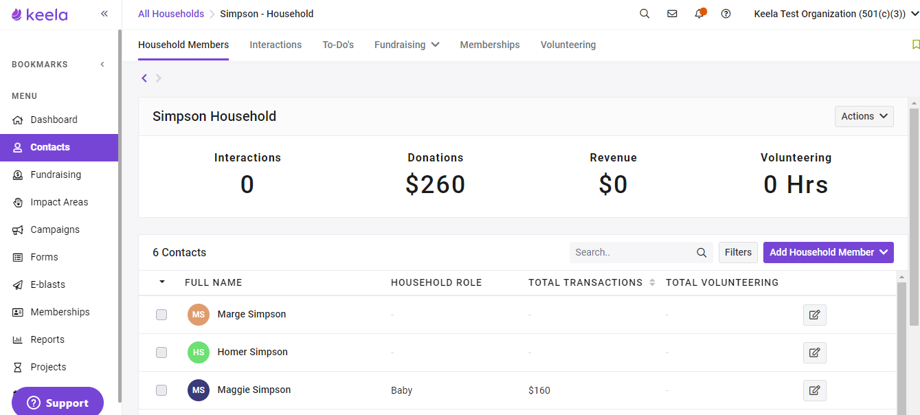Click the Projects hourglass icon
This screenshot has width=920, height=415.
coord(18,367)
